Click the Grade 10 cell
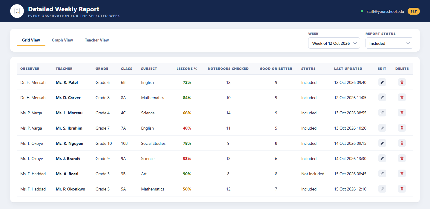This screenshot has height=209, width=430. tap(104, 143)
